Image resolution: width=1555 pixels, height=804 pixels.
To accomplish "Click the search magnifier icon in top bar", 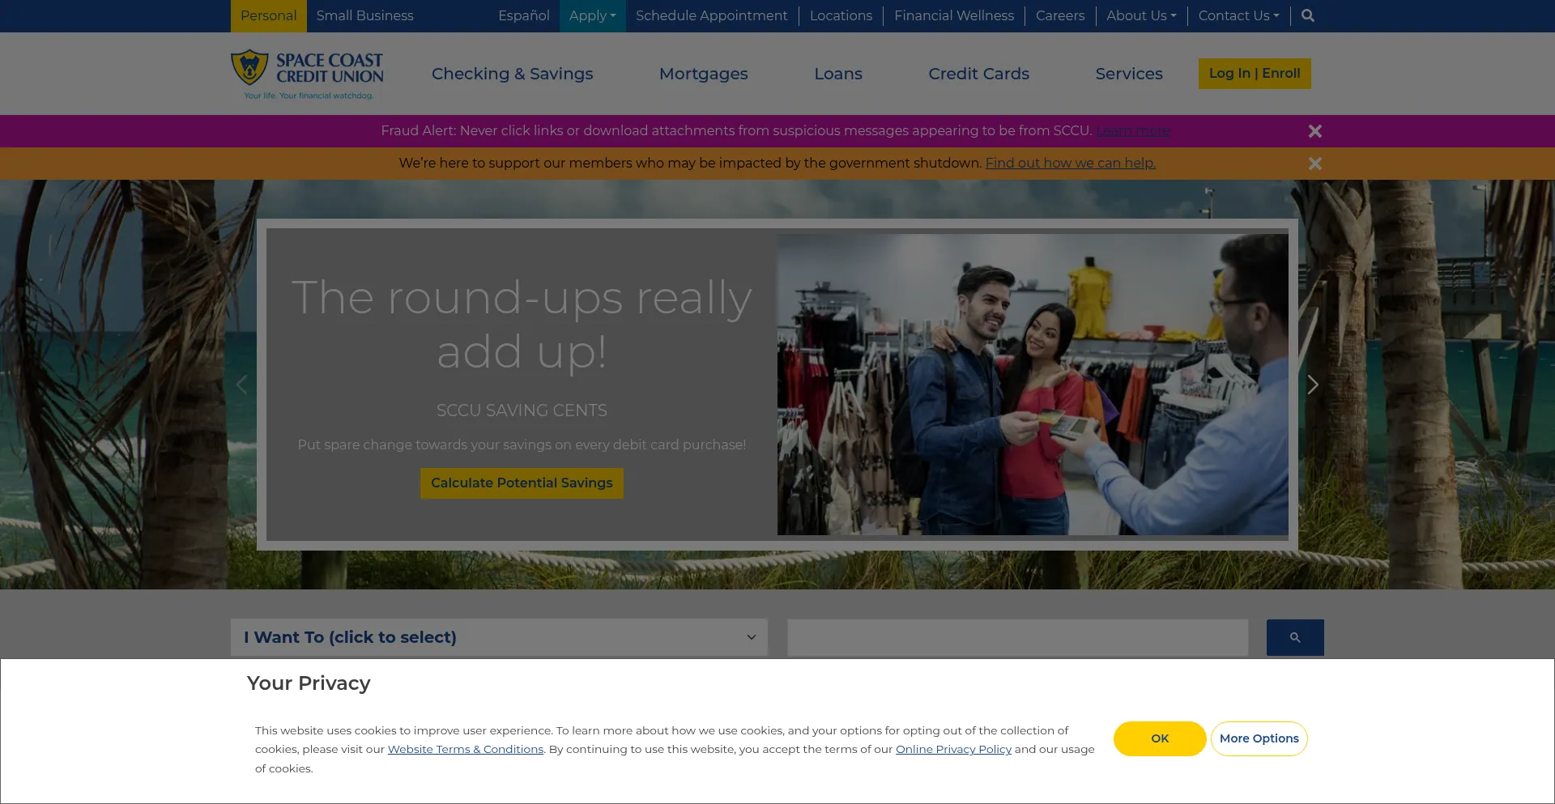I will click(1307, 15).
